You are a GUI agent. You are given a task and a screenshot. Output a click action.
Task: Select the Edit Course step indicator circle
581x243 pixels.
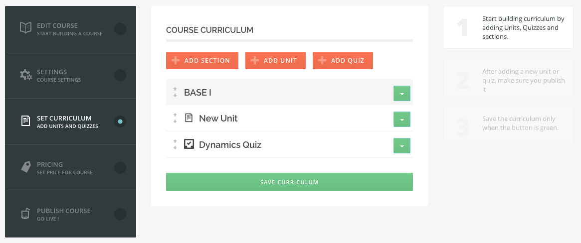[120, 29]
